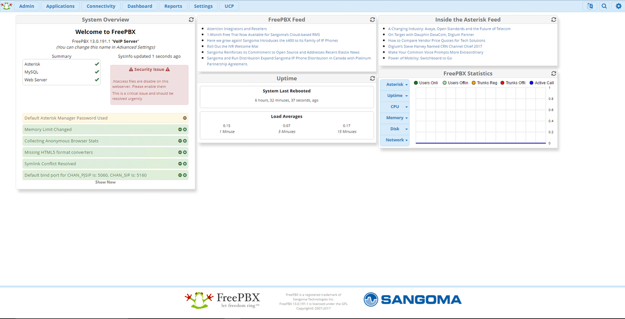
Task: Click the FreePBX frog logo in the top bar
Action: (6, 6)
